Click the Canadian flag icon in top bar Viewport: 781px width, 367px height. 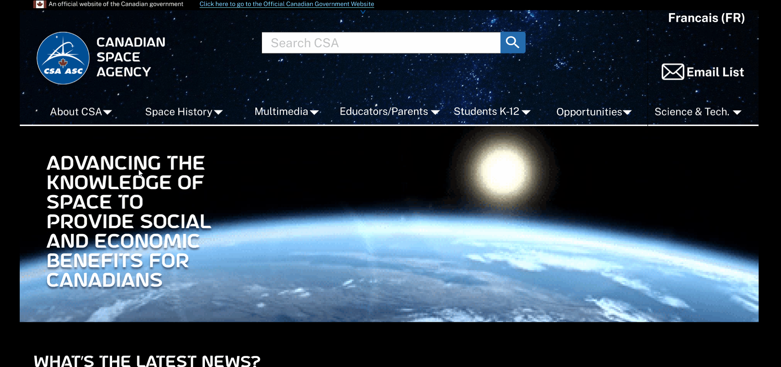40,4
